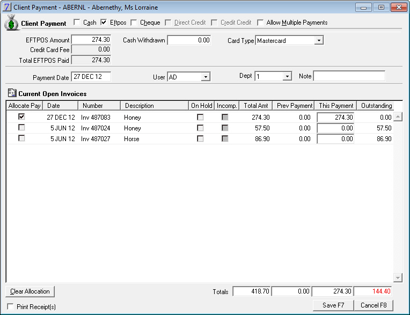
Task: Select invoice number Inv 487027
Action: coord(96,139)
